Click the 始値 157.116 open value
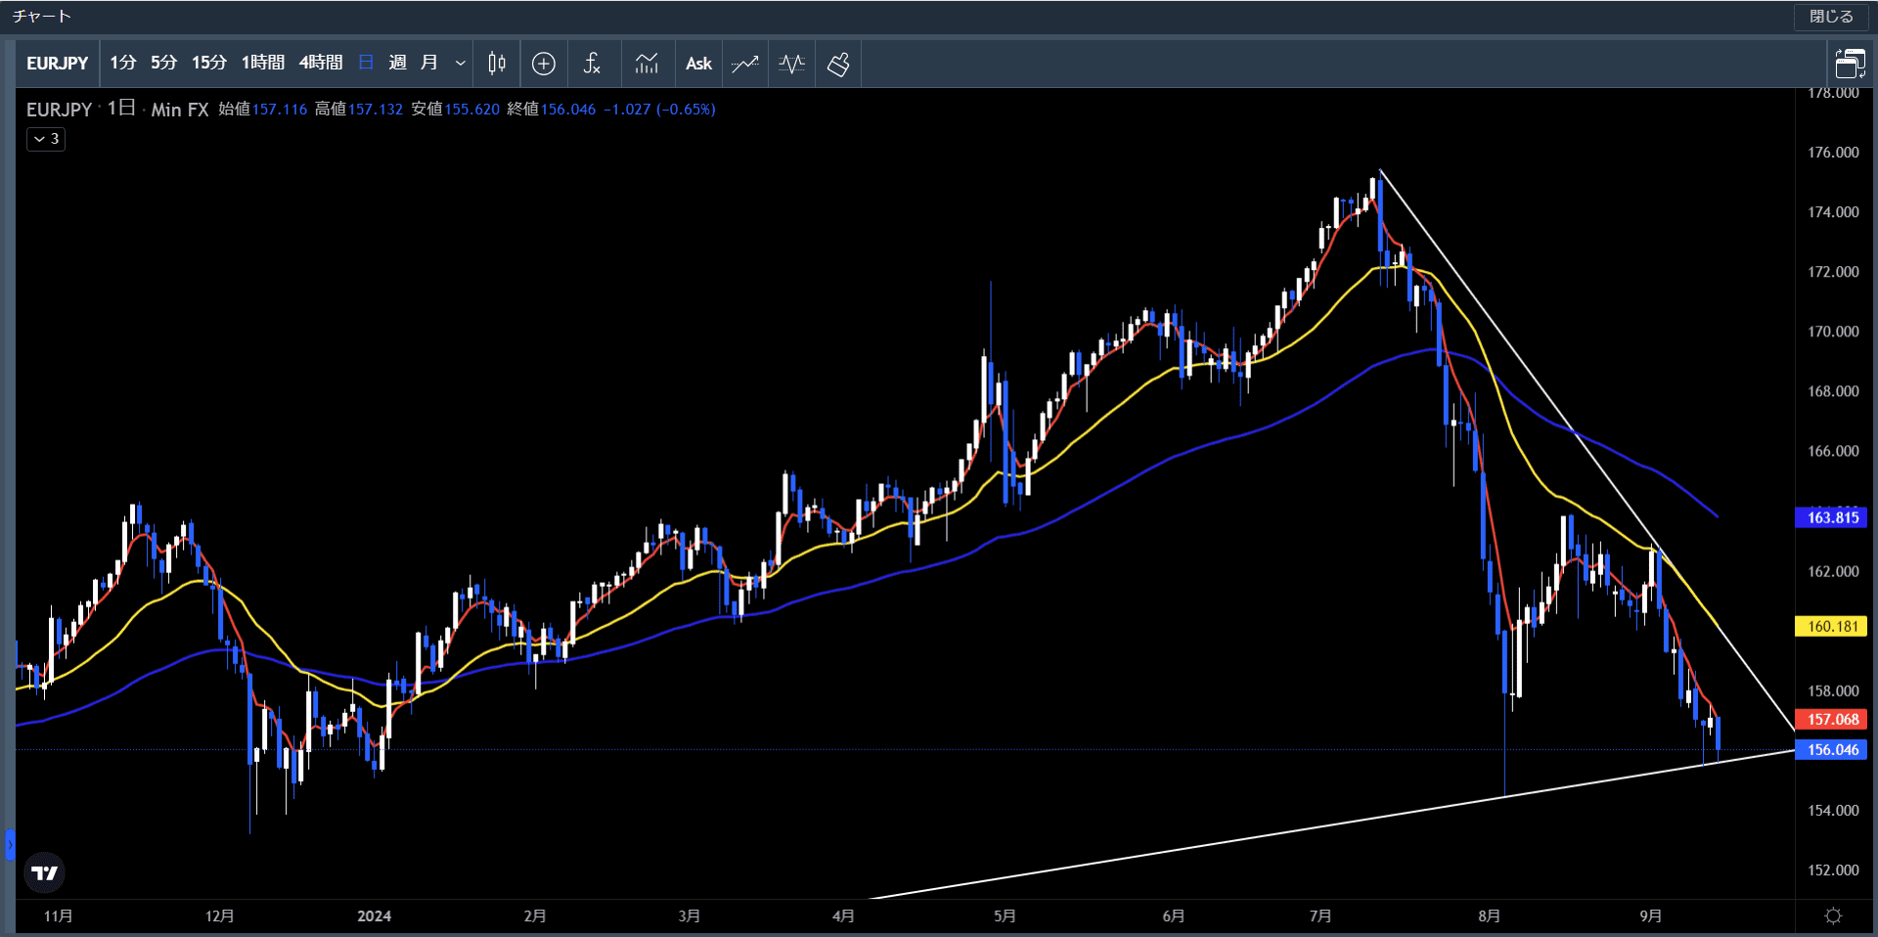 [x=262, y=110]
